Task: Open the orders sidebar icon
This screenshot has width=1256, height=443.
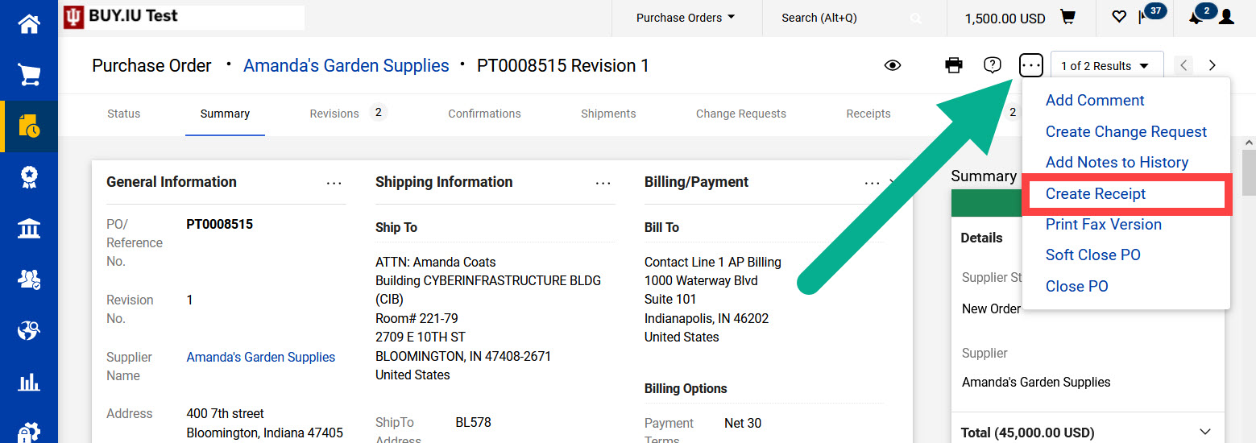Action: [29, 126]
